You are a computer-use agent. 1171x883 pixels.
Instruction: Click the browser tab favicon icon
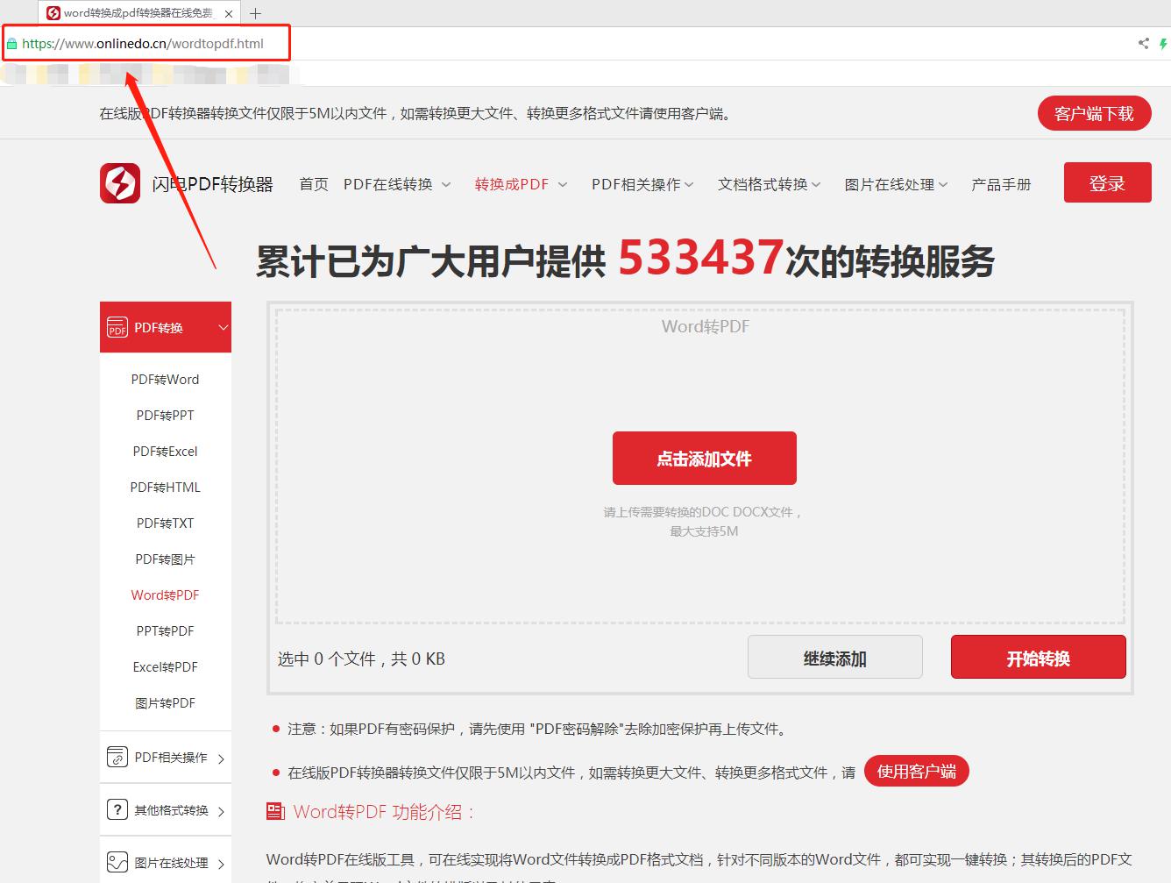point(53,13)
